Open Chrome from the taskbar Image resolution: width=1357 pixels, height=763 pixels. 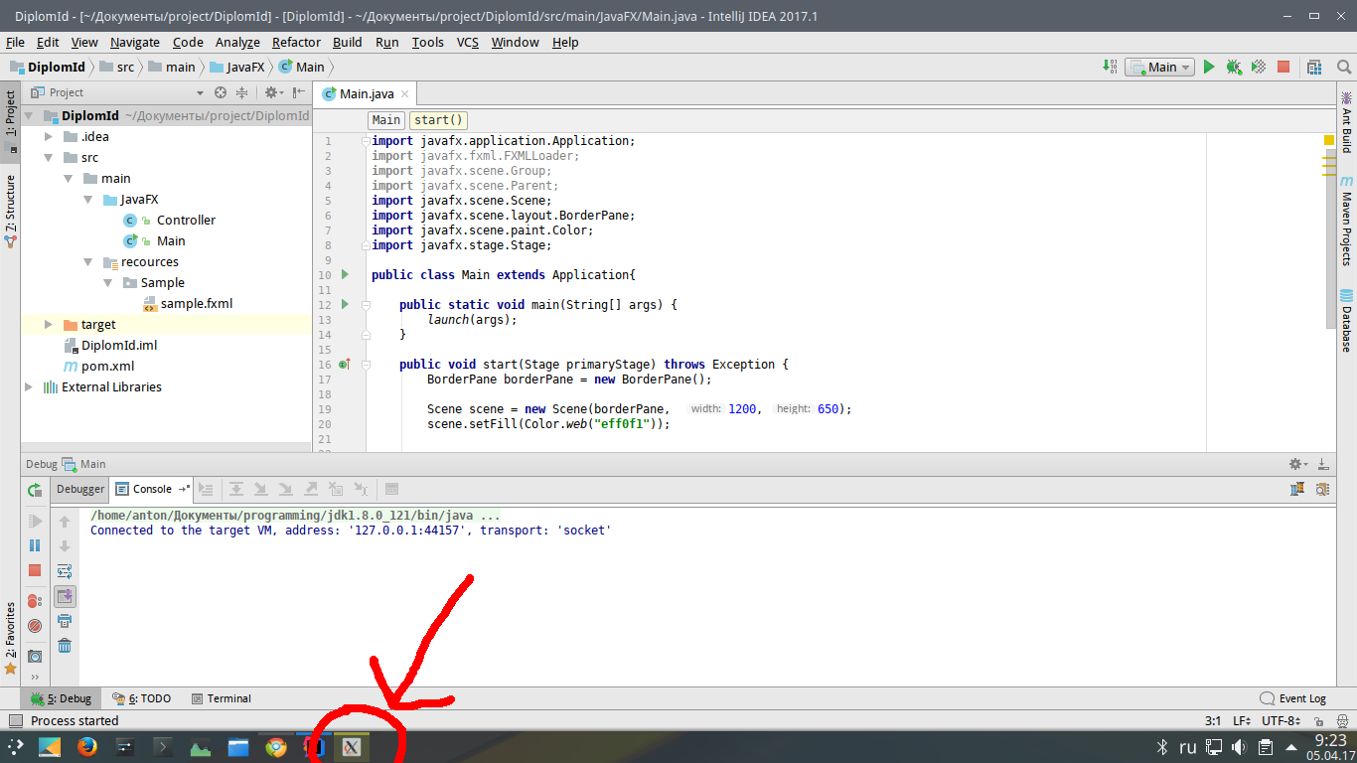[276, 746]
